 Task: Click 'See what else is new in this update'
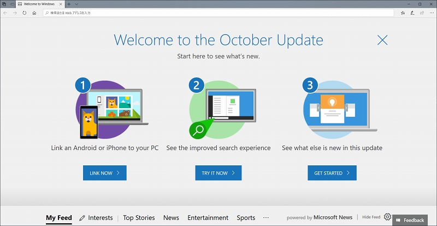332,148
